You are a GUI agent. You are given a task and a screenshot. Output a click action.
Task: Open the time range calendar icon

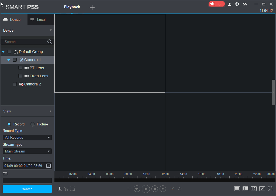[49, 166]
